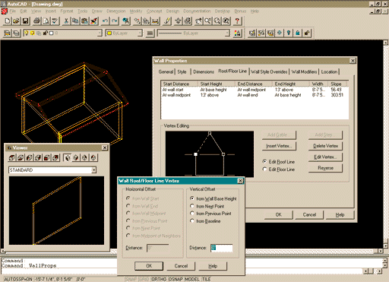Click the Insert Vertex button
Screen dimensions: 389x282
pos(279,146)
